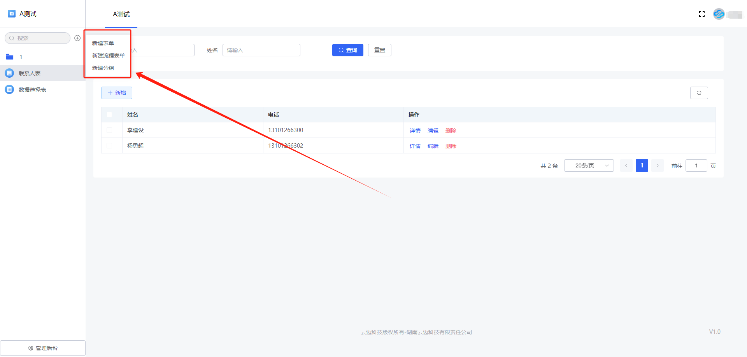Toggle fullscreen mode icon
Screen dimensions: 747x357
[702, 14]
